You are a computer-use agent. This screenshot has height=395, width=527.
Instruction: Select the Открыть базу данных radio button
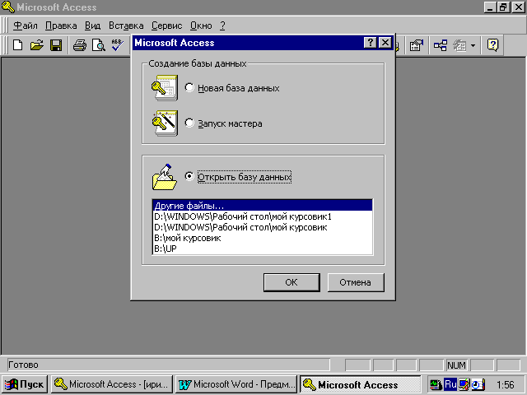click(x=189, y=176)
